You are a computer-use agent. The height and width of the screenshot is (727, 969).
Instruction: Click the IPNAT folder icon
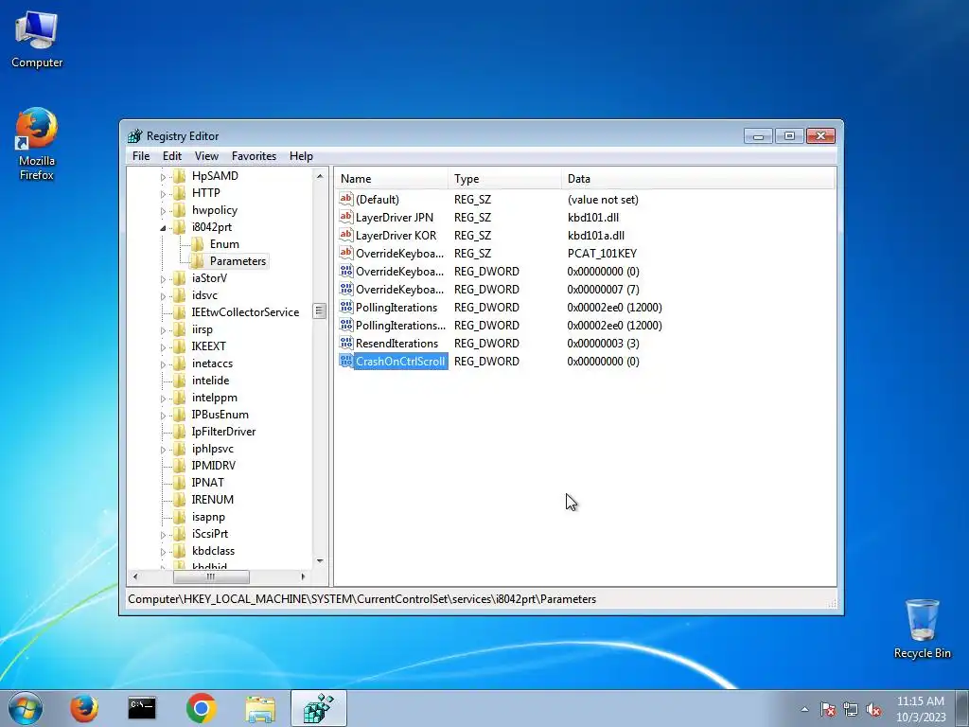(179, 482)
